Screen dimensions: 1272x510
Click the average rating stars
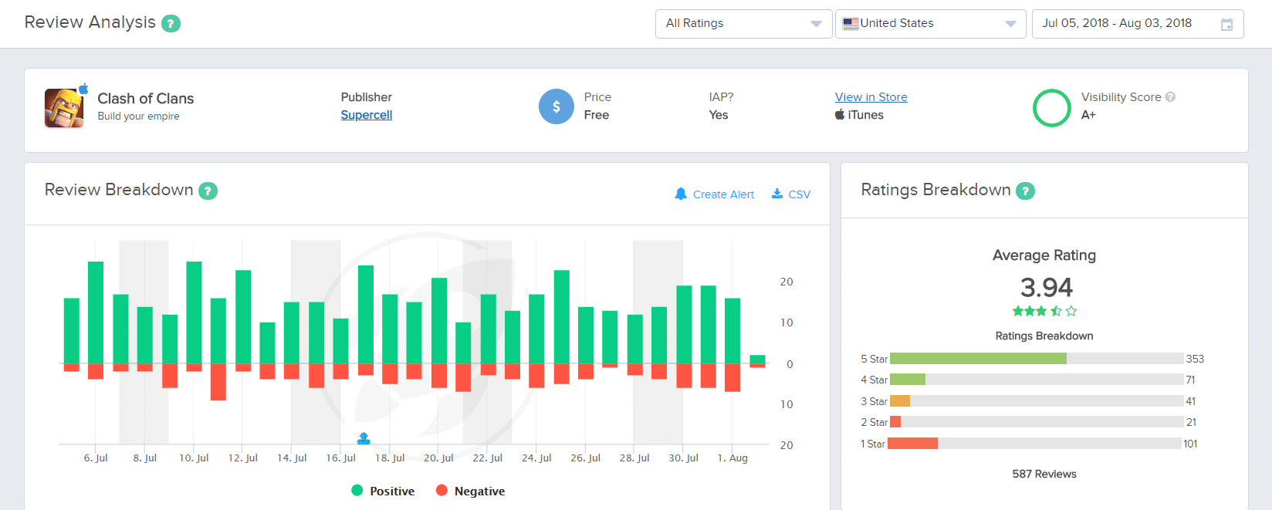(1044, 312)
